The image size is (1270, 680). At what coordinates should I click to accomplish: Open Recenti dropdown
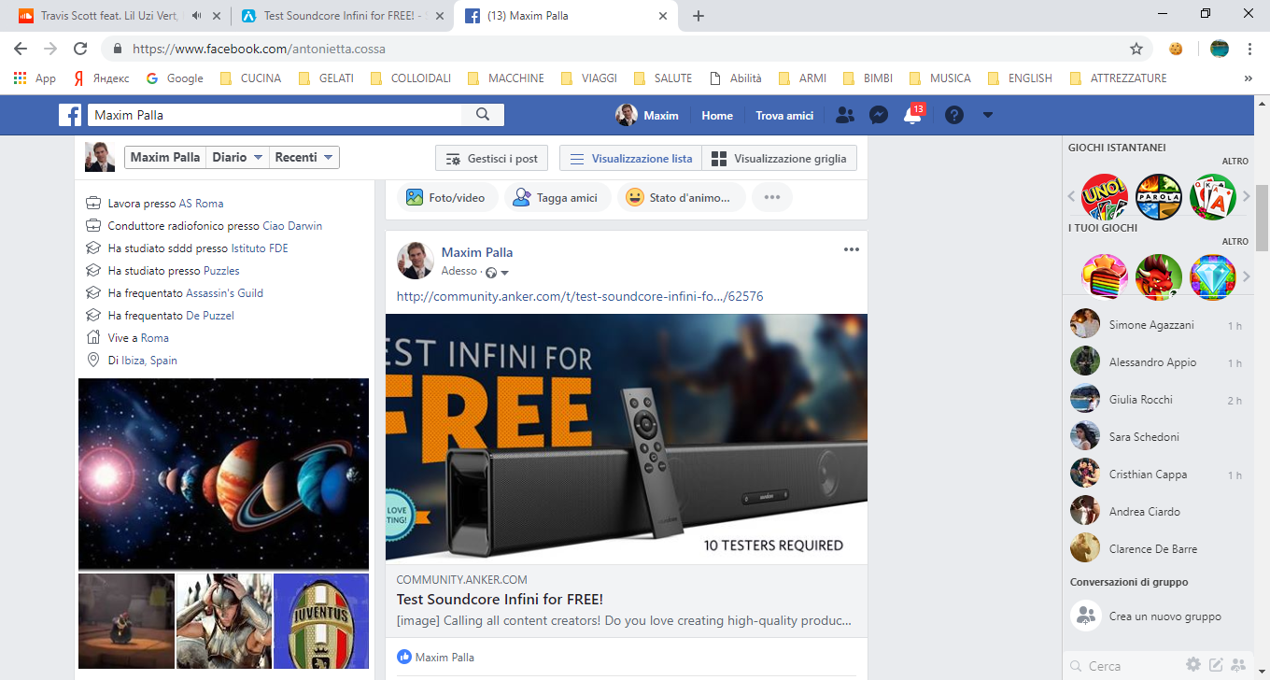[x=304, y=158]
